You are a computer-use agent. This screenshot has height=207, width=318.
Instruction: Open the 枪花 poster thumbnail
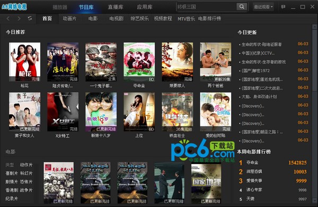click(24, 62)
